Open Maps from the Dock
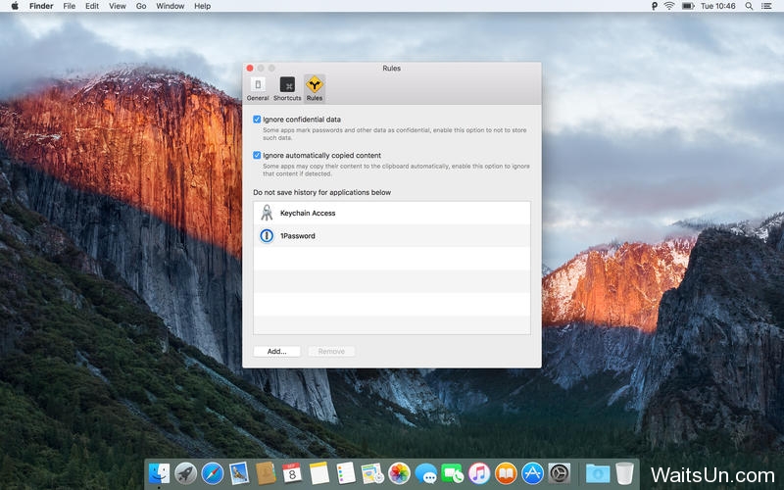The width and height of the screenshot is (784, 490). click(x=372, y=473)
